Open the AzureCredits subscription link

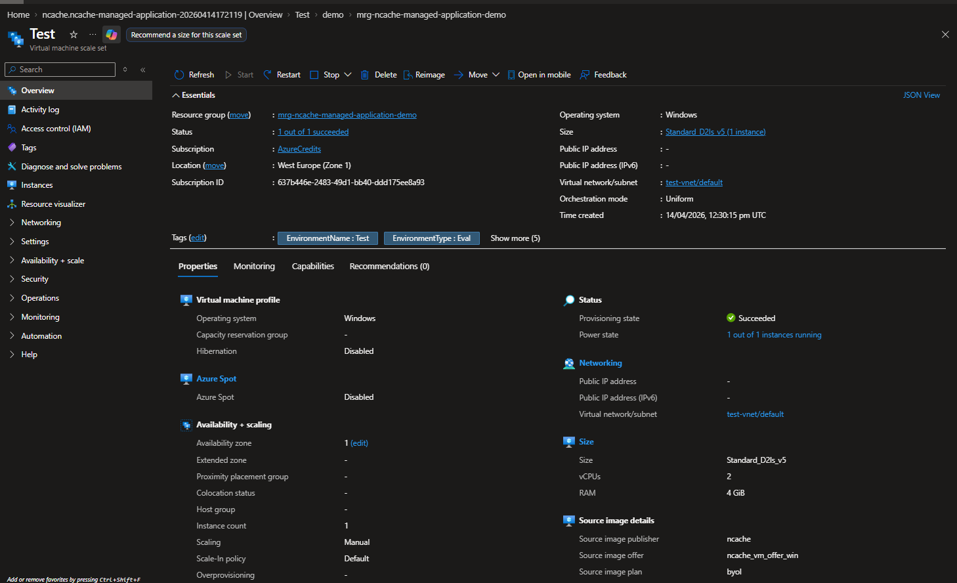[x=299, y=149]
